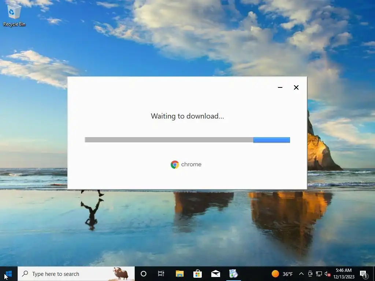Minimize the Chrome installer window
Viewport: 375px width, 281px height.
[x=280, y=87]
